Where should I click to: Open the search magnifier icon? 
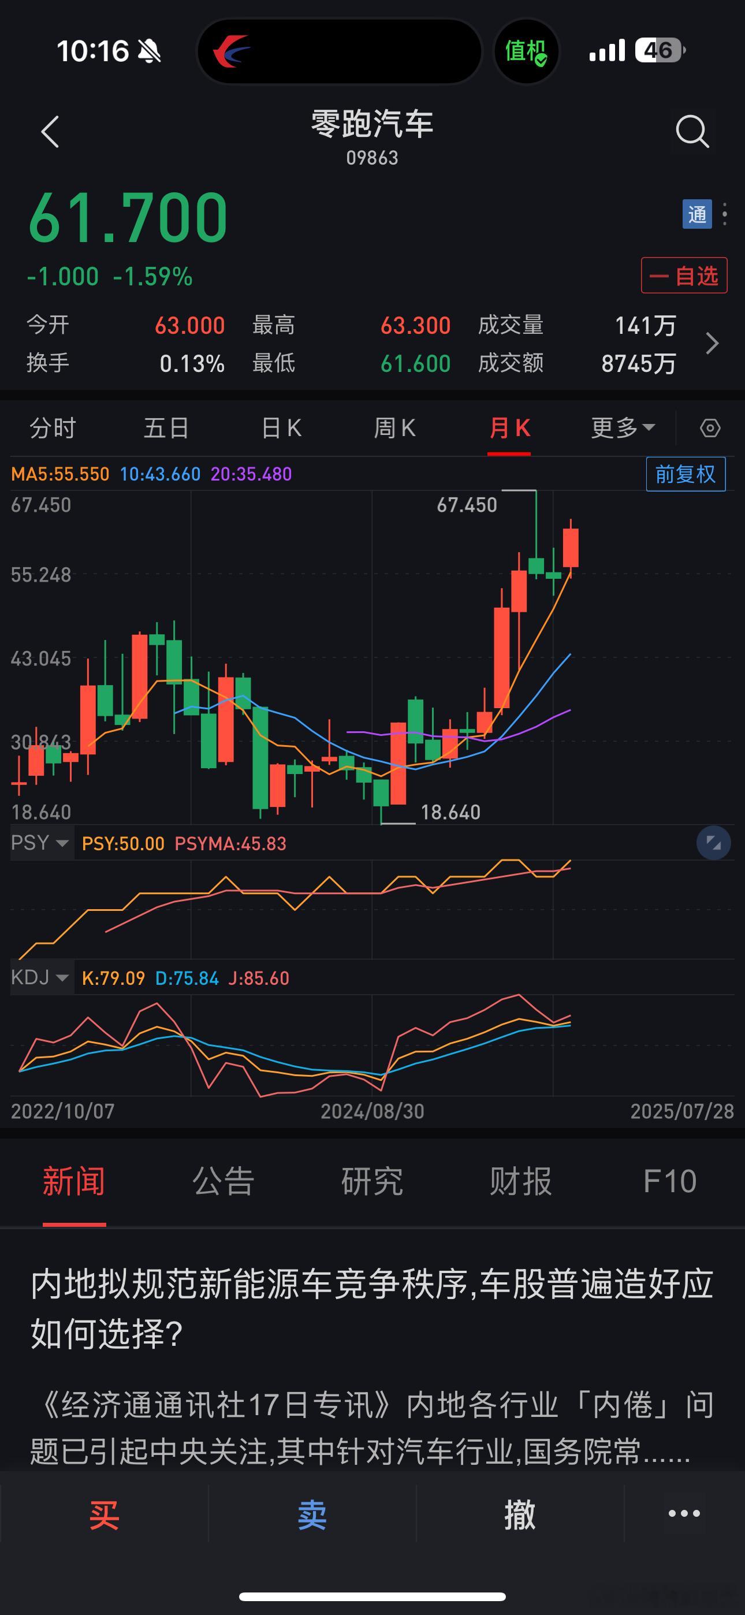692,132
